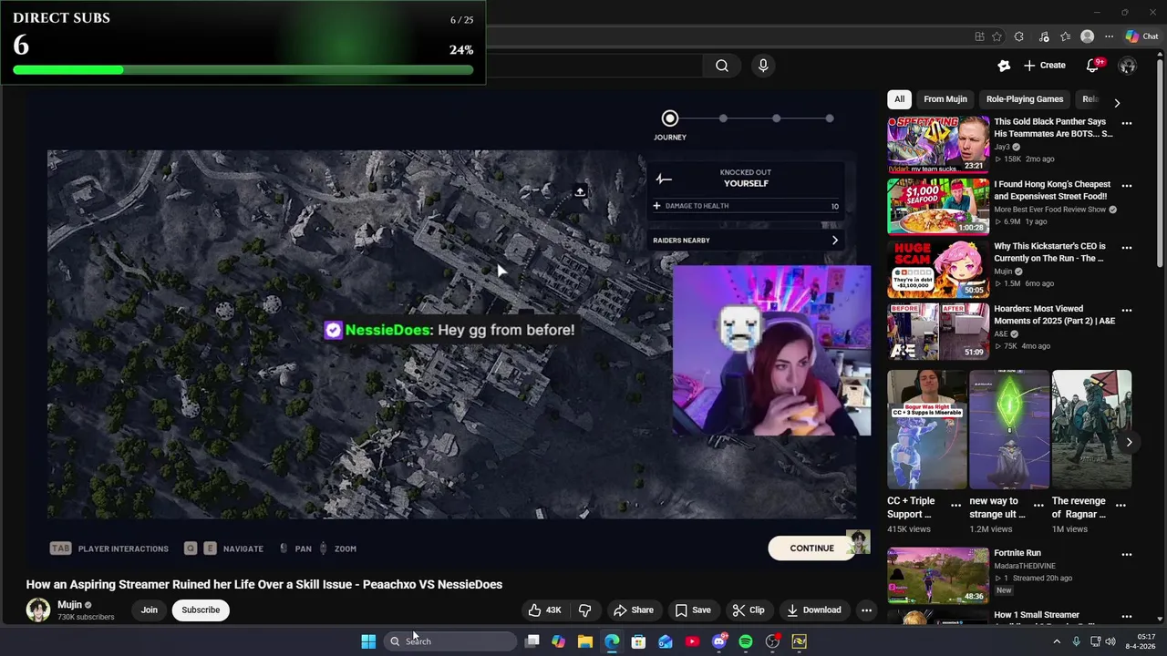Open Edge profile avatar
The width and height of the screenshot is (1167, 656).
(x=1087, y=36)
